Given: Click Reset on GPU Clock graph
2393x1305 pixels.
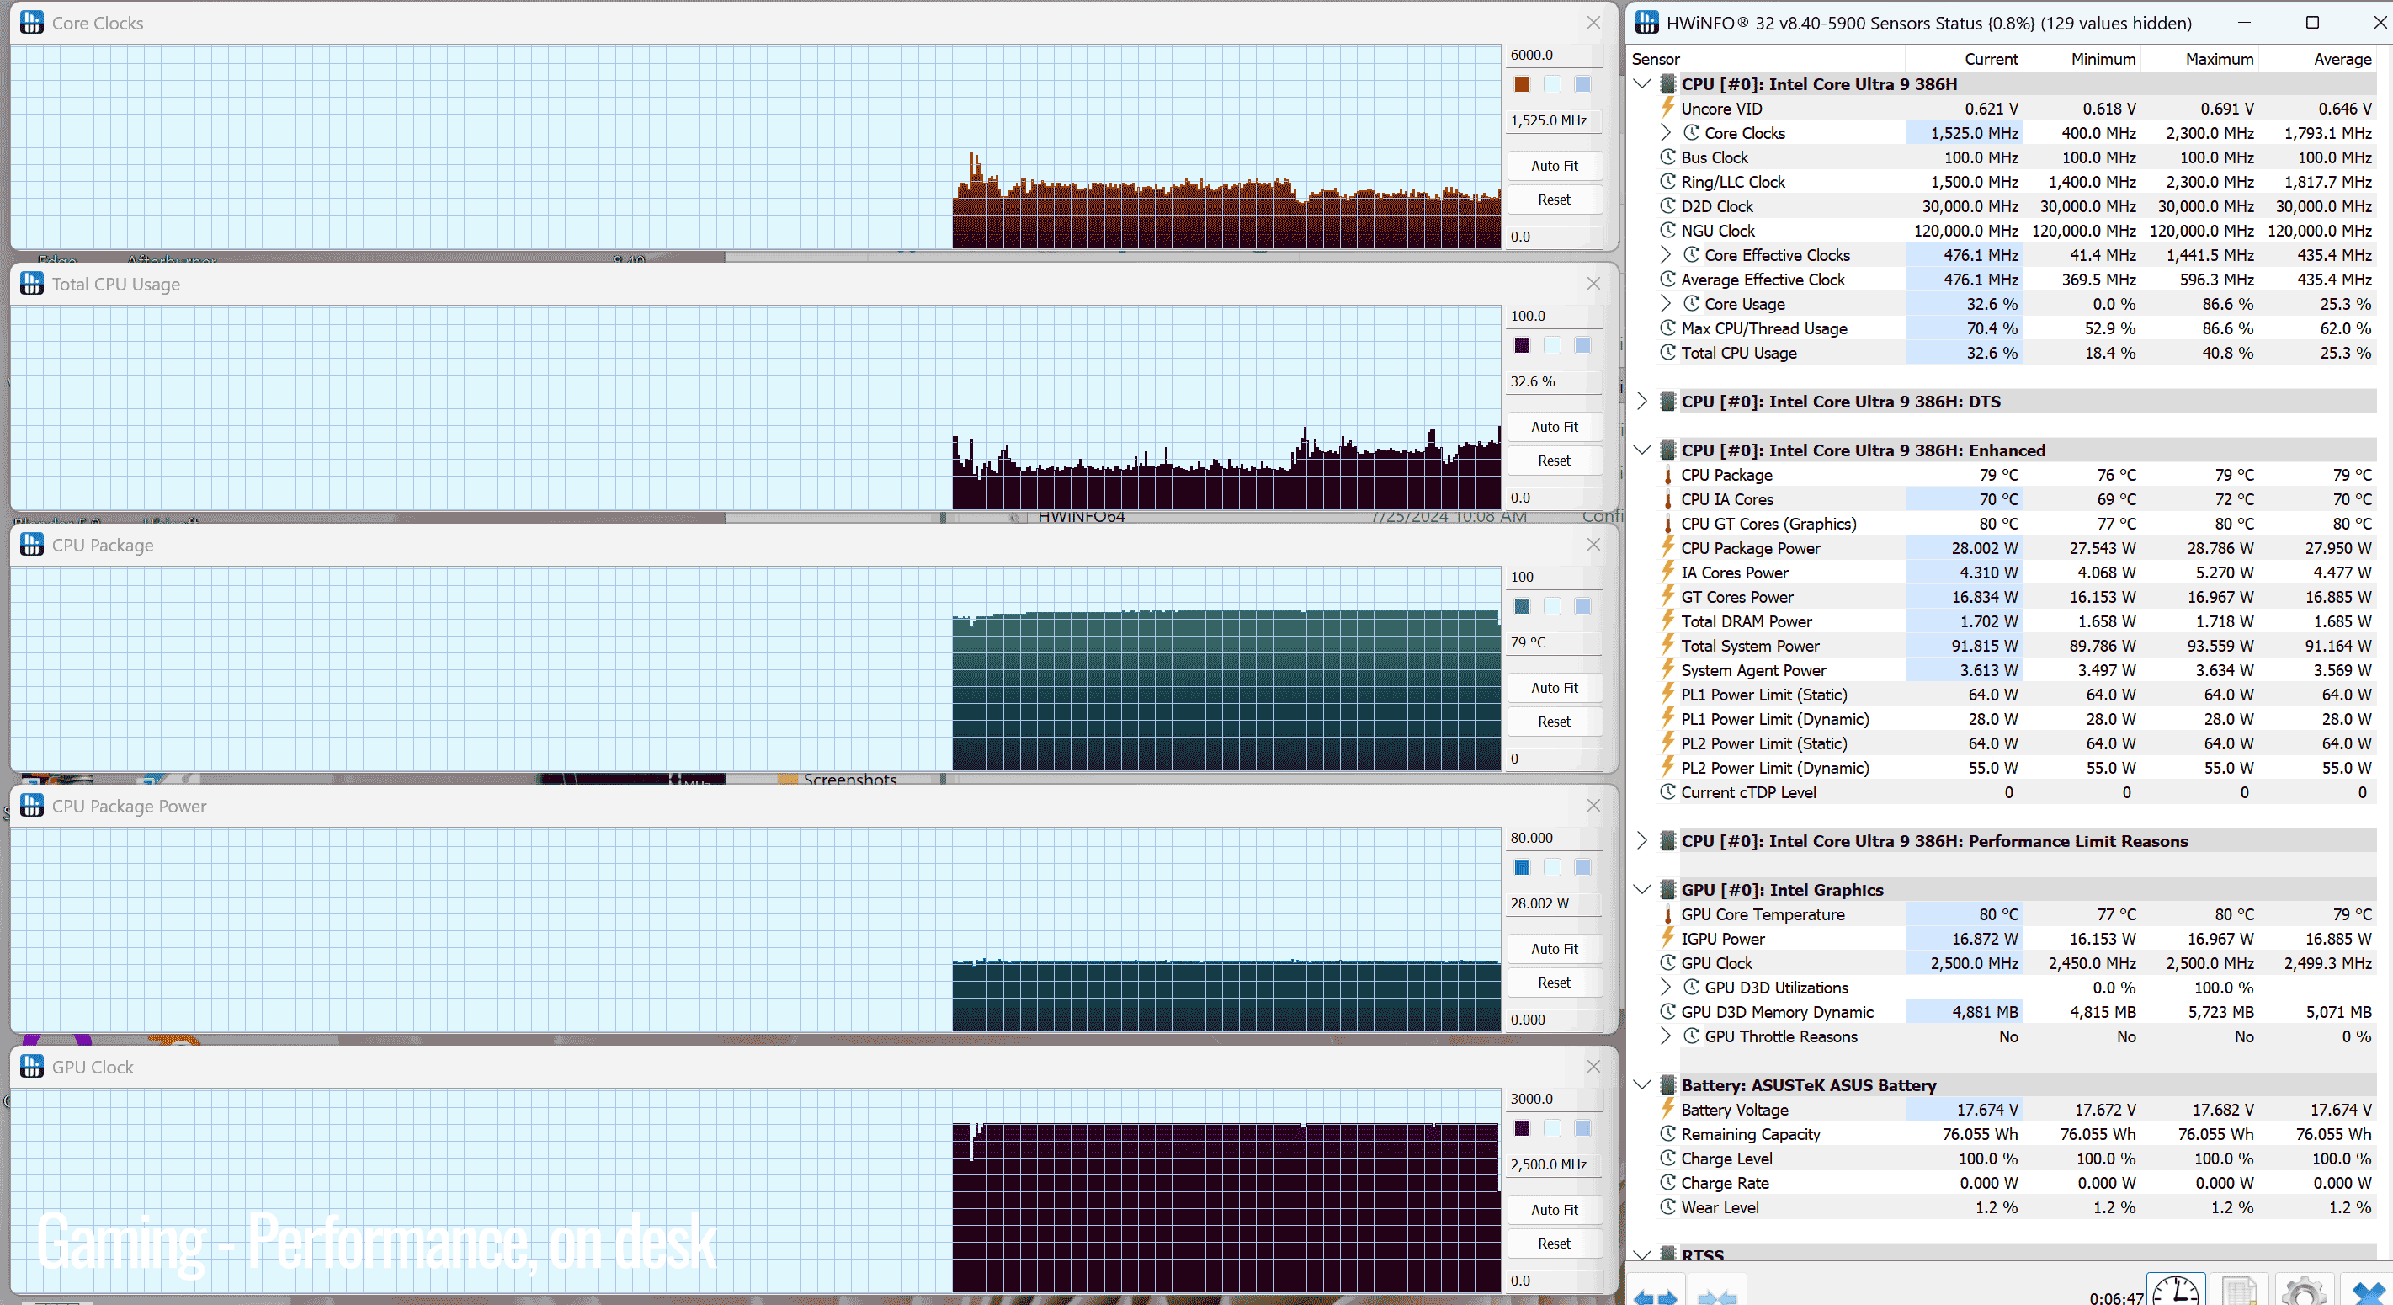Looking at the screenshot, I should point(1554,1243).
